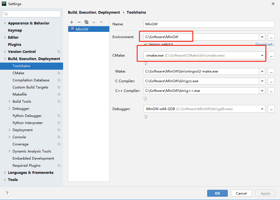Close the Settings dialog

(x=273, y=4)
